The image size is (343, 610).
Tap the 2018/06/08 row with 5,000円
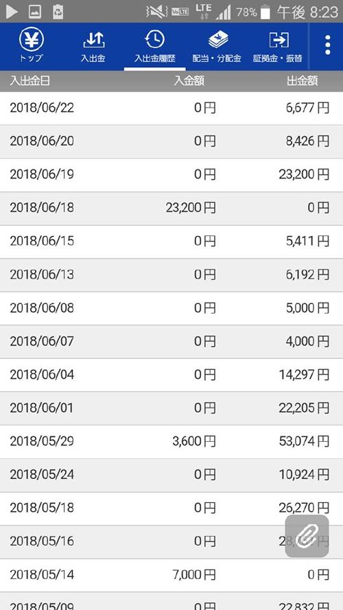(171, 308)
